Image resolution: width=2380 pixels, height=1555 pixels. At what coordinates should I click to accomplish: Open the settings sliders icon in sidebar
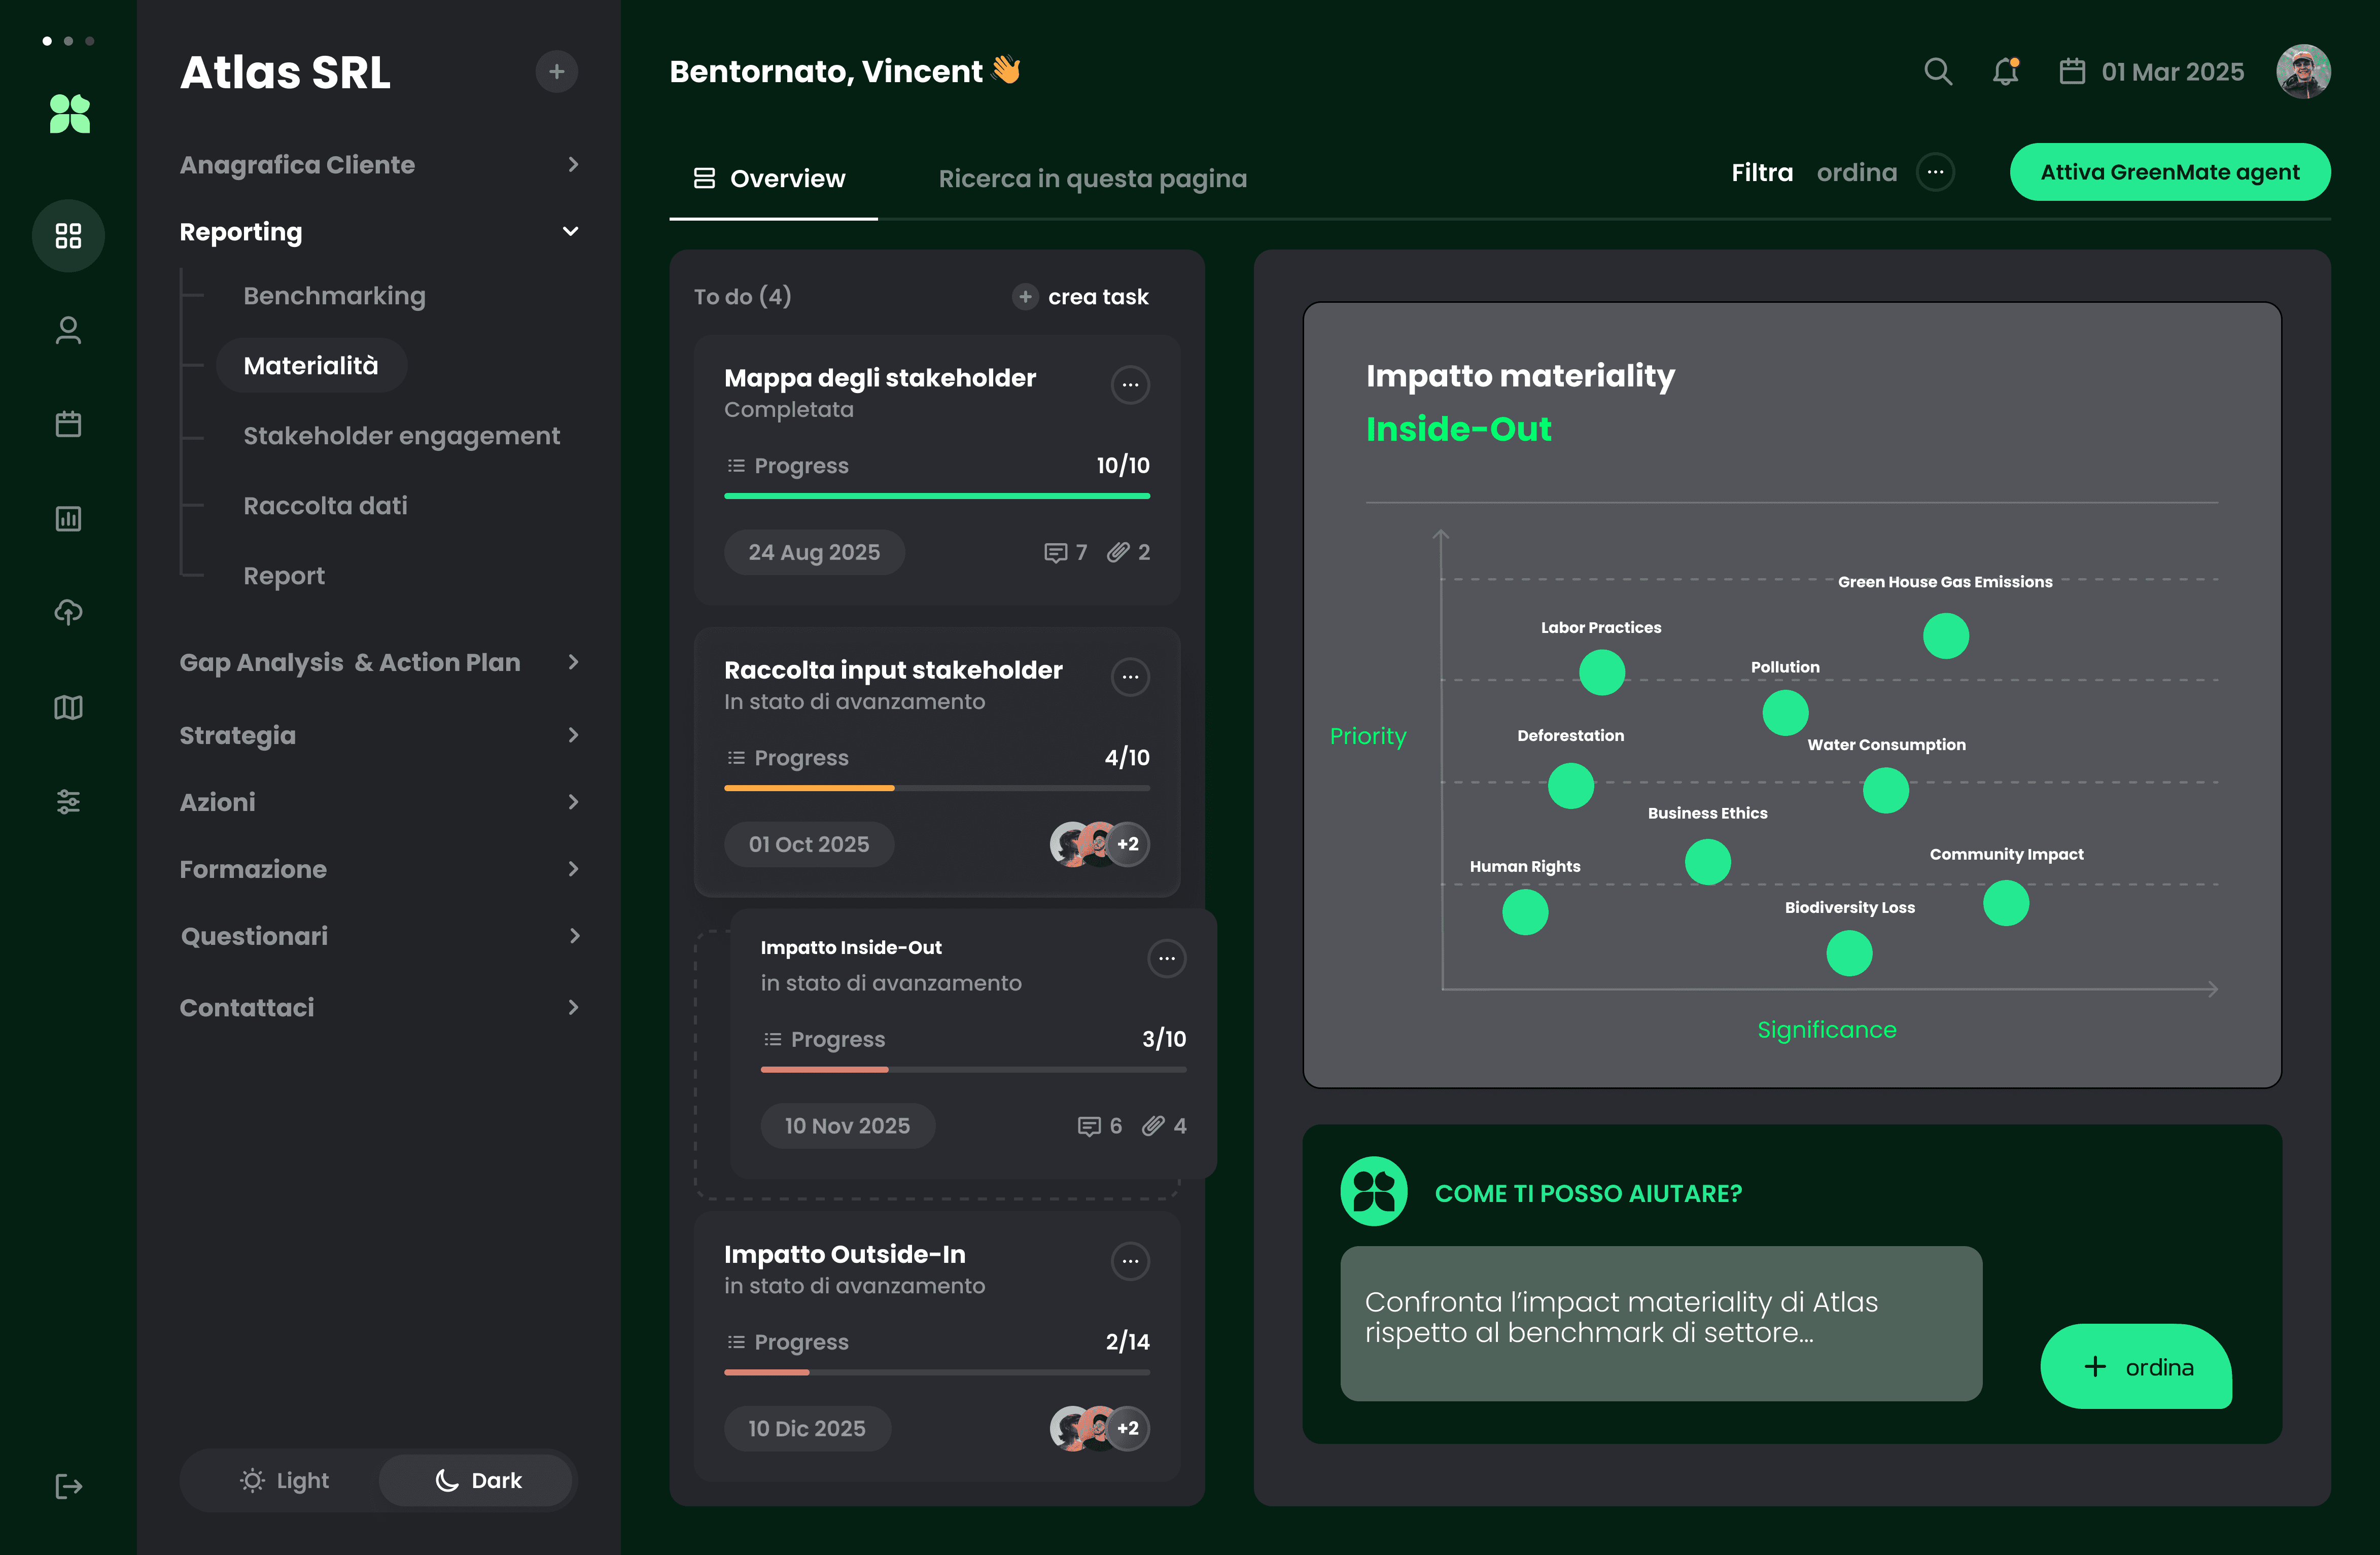[x=68, y=801]
